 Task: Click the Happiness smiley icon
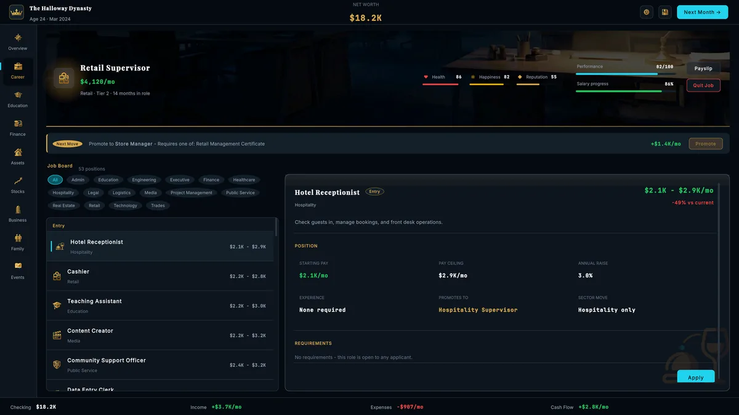pyautogui.click(x=473, y=77)
